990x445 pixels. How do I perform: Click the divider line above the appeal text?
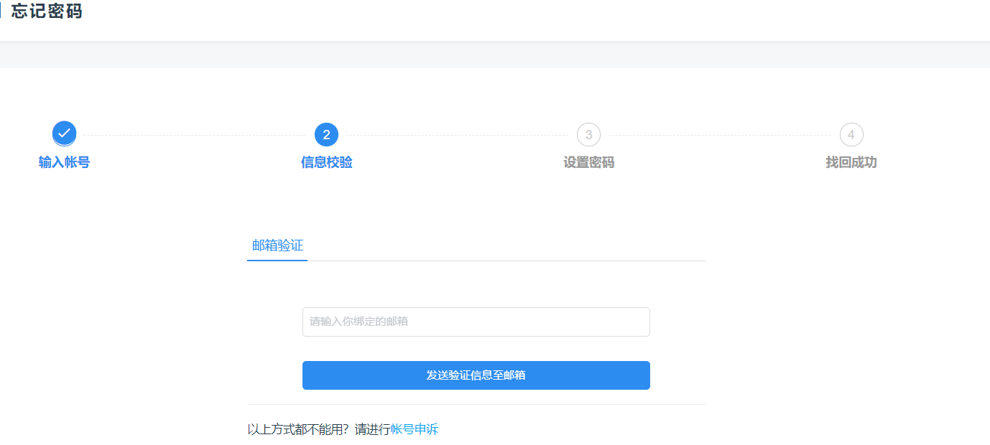(476, 404)
